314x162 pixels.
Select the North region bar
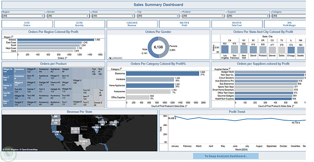[x=45, y=51]
